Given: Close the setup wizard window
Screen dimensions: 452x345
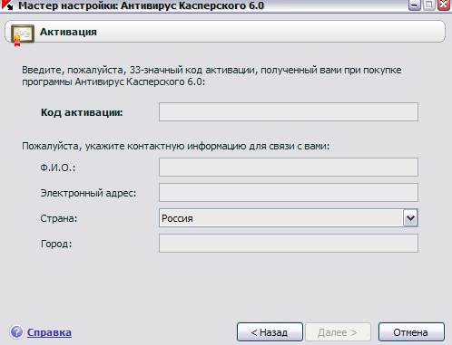Looking at the screenshot, I should [444, 5].
